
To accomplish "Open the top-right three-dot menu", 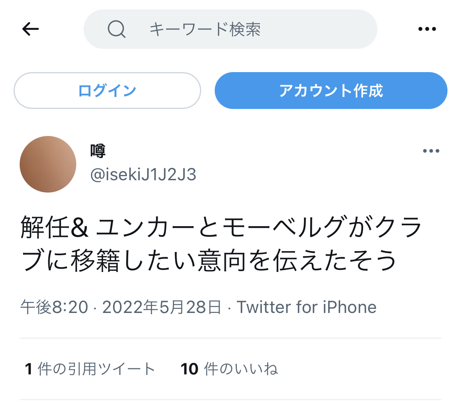I will (427, 29).
